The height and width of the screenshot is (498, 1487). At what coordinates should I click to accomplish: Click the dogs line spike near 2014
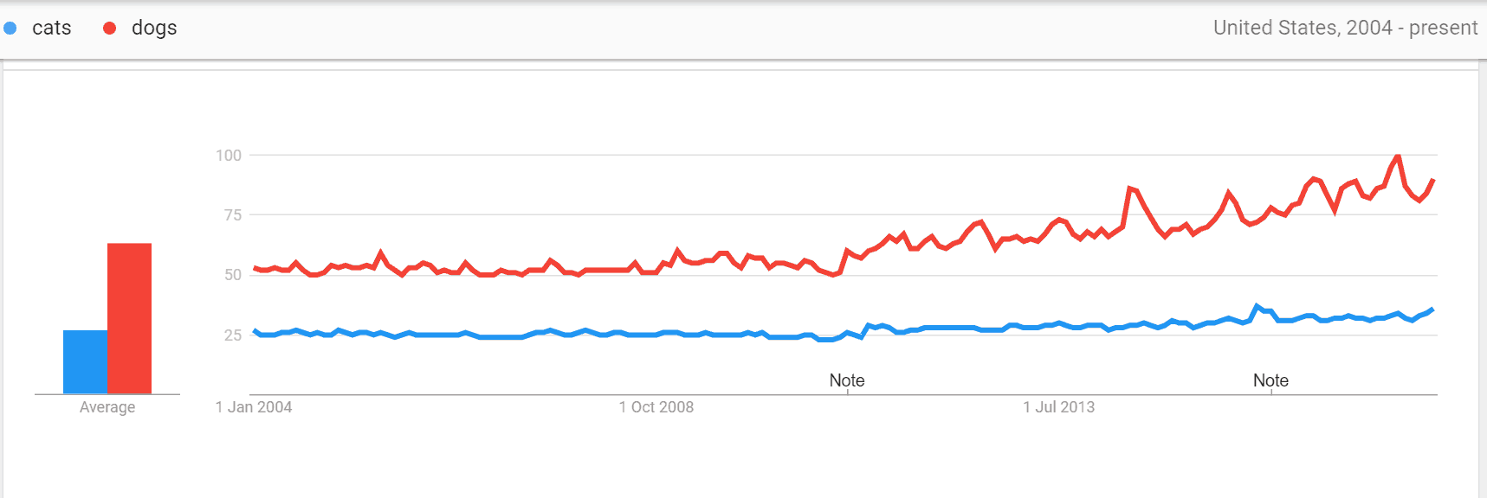(1130, 188)
